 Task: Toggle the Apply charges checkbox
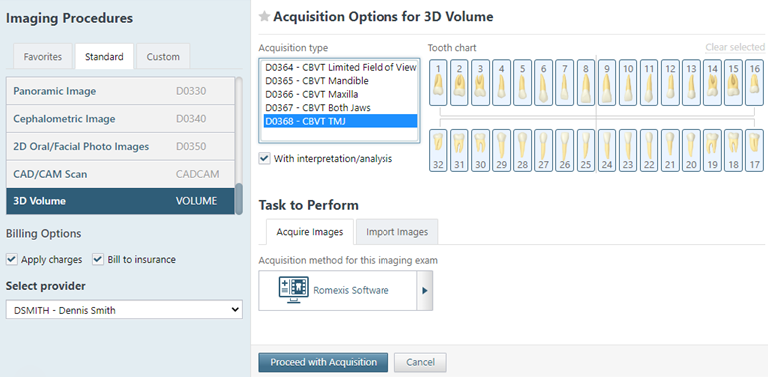11,259
